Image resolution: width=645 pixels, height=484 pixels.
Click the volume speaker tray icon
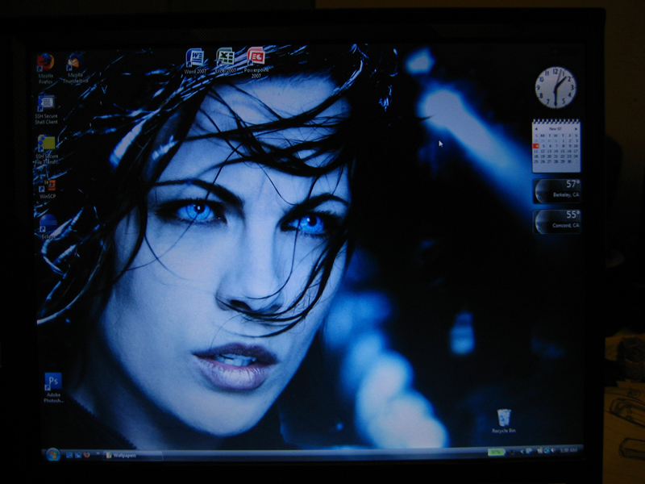pyautogui.click(x=553, y=450)
